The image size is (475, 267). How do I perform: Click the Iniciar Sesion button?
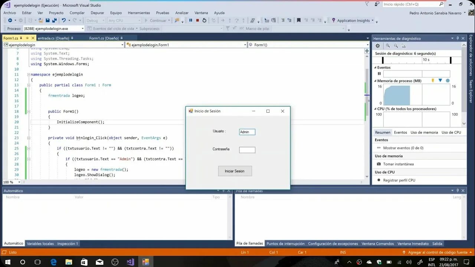[x=235, y=171]
